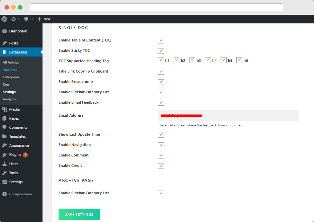This screenshot has width=314, height=222.
Task: Open BetterDocs Settings submenu link
Action: coord(9,92)
